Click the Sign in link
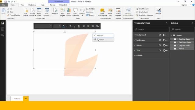This screenshot has height=110, width=195. (184, 5)
